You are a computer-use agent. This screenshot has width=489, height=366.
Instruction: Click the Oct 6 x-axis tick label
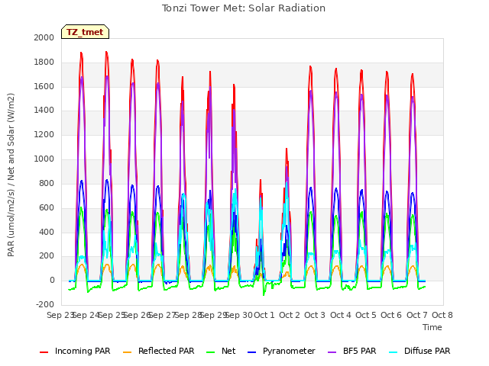(391, 315)
